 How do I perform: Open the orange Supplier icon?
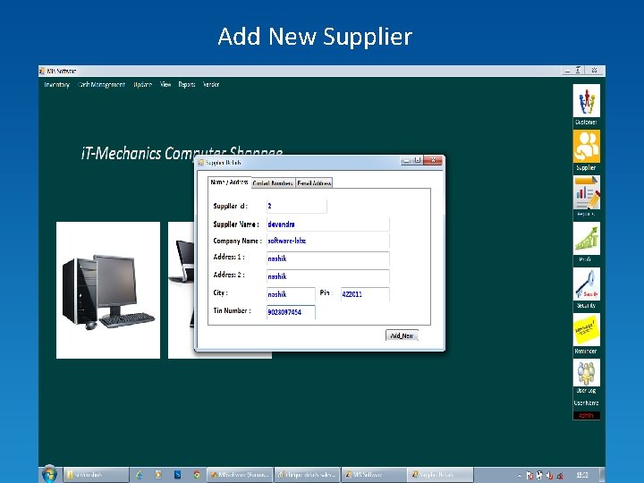[x=586, y=147]
